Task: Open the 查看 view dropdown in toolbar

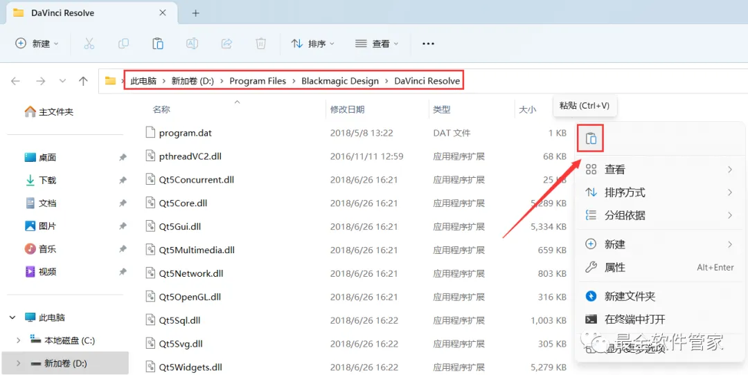Action: coord(377,44)
